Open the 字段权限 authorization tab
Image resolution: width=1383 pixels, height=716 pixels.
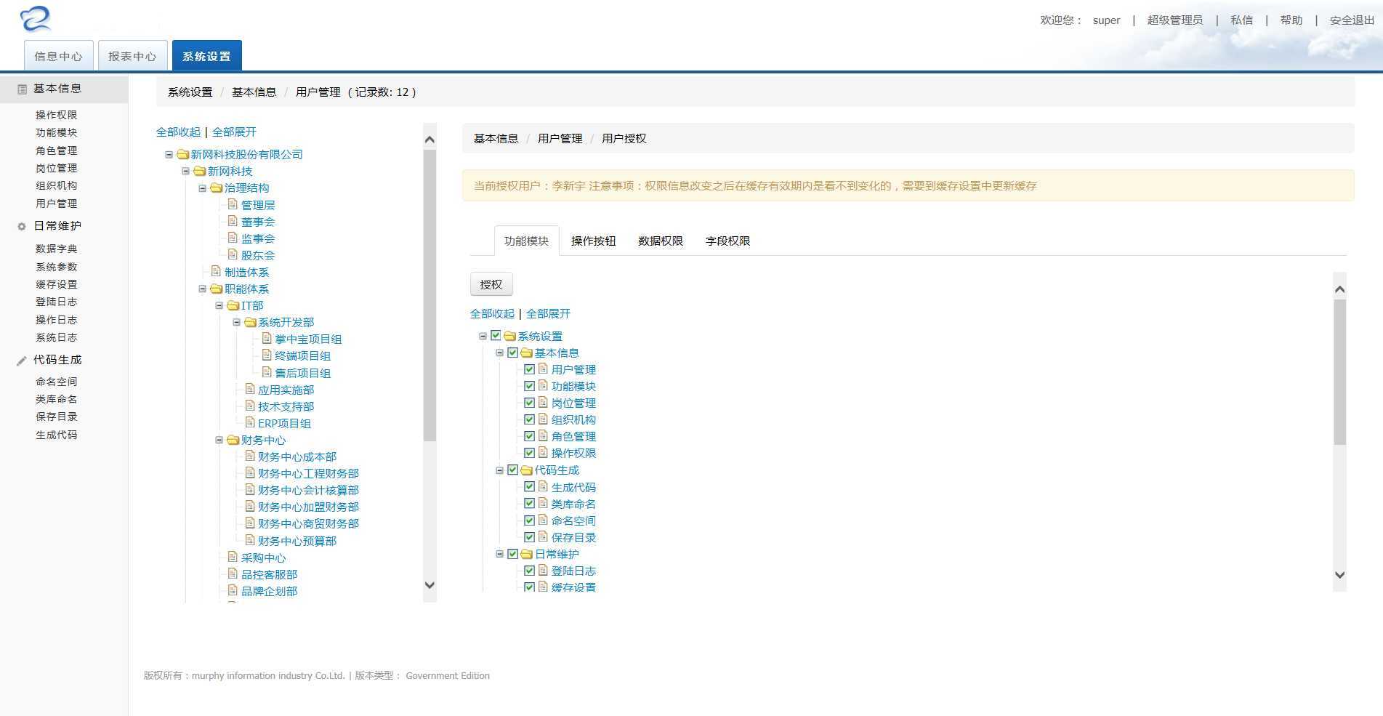click(x=727, y=241)
